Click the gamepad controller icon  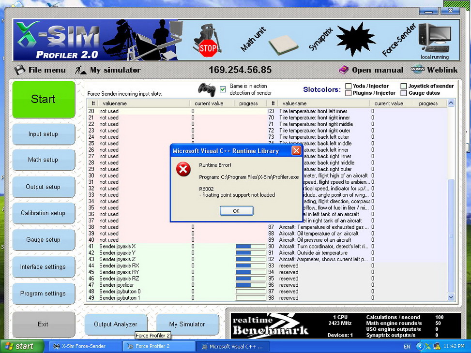207,89
